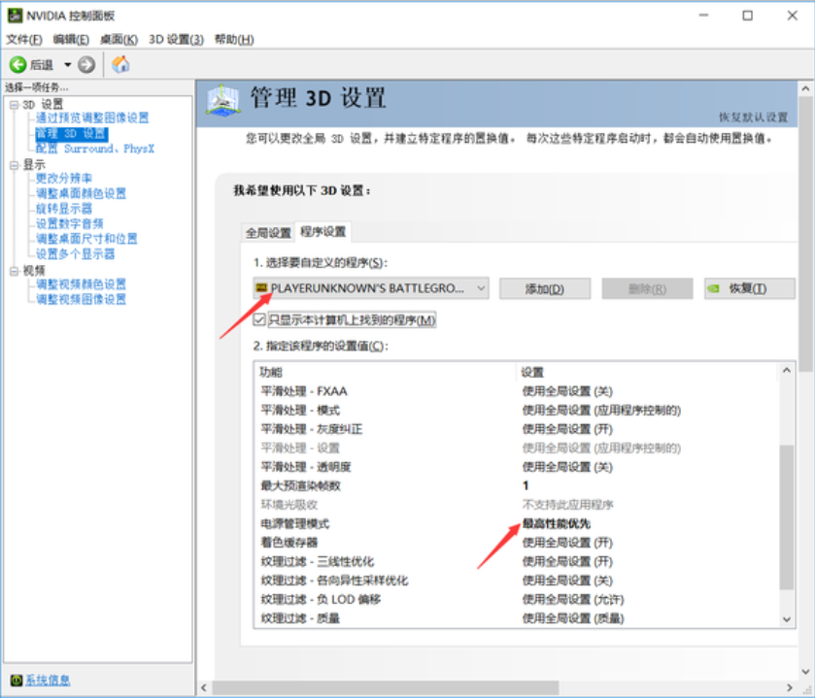
Task: Open 调整视频图像设置 task
Action: pos(81,300)
